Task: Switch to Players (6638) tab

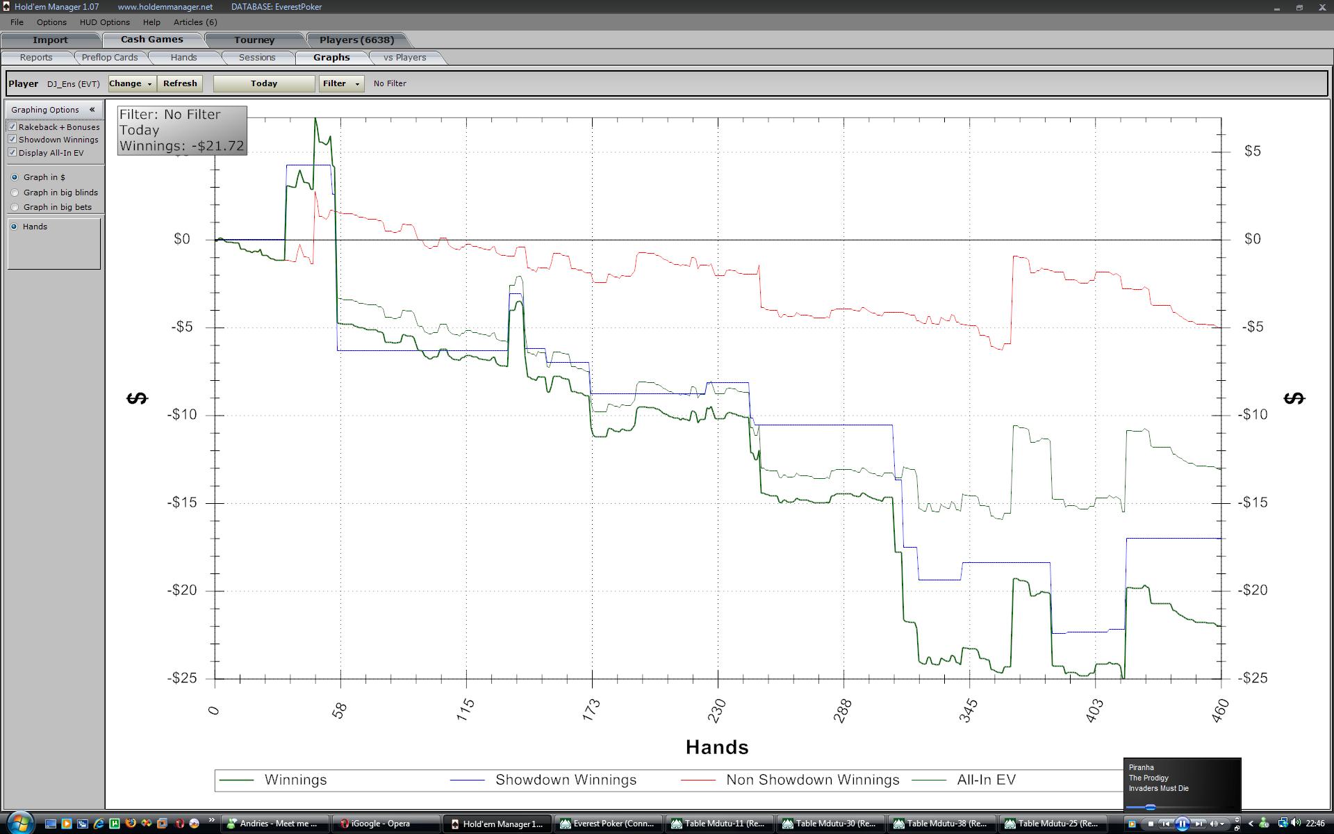Action: click(x=356, y=40)
